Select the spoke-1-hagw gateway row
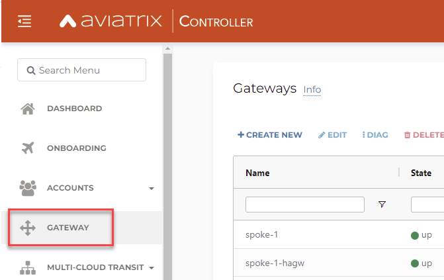444x280 pixels. [x=339, y=263]
